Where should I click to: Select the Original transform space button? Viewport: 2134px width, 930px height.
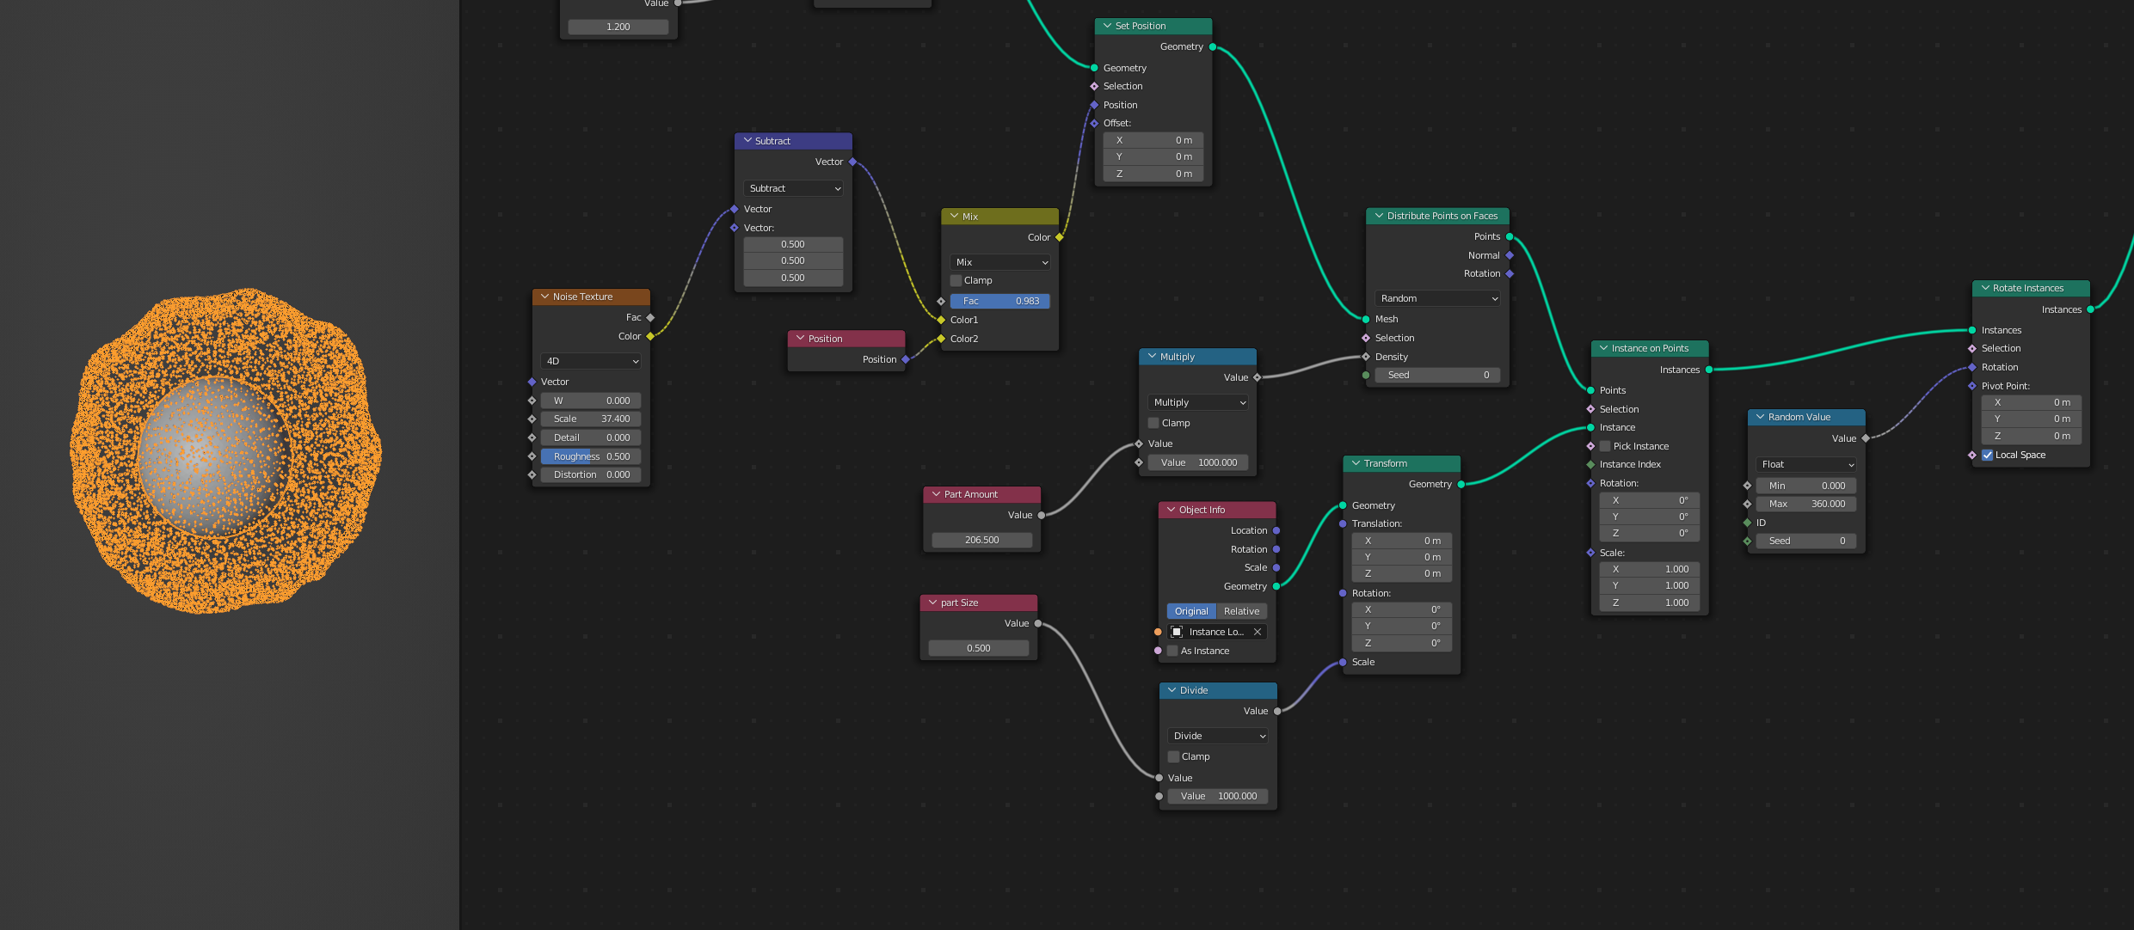[1191, 611]
